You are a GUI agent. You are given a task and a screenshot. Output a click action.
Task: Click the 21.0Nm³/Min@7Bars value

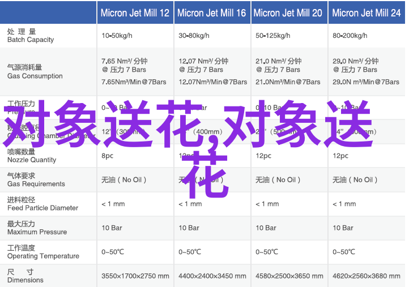point(288,82)
